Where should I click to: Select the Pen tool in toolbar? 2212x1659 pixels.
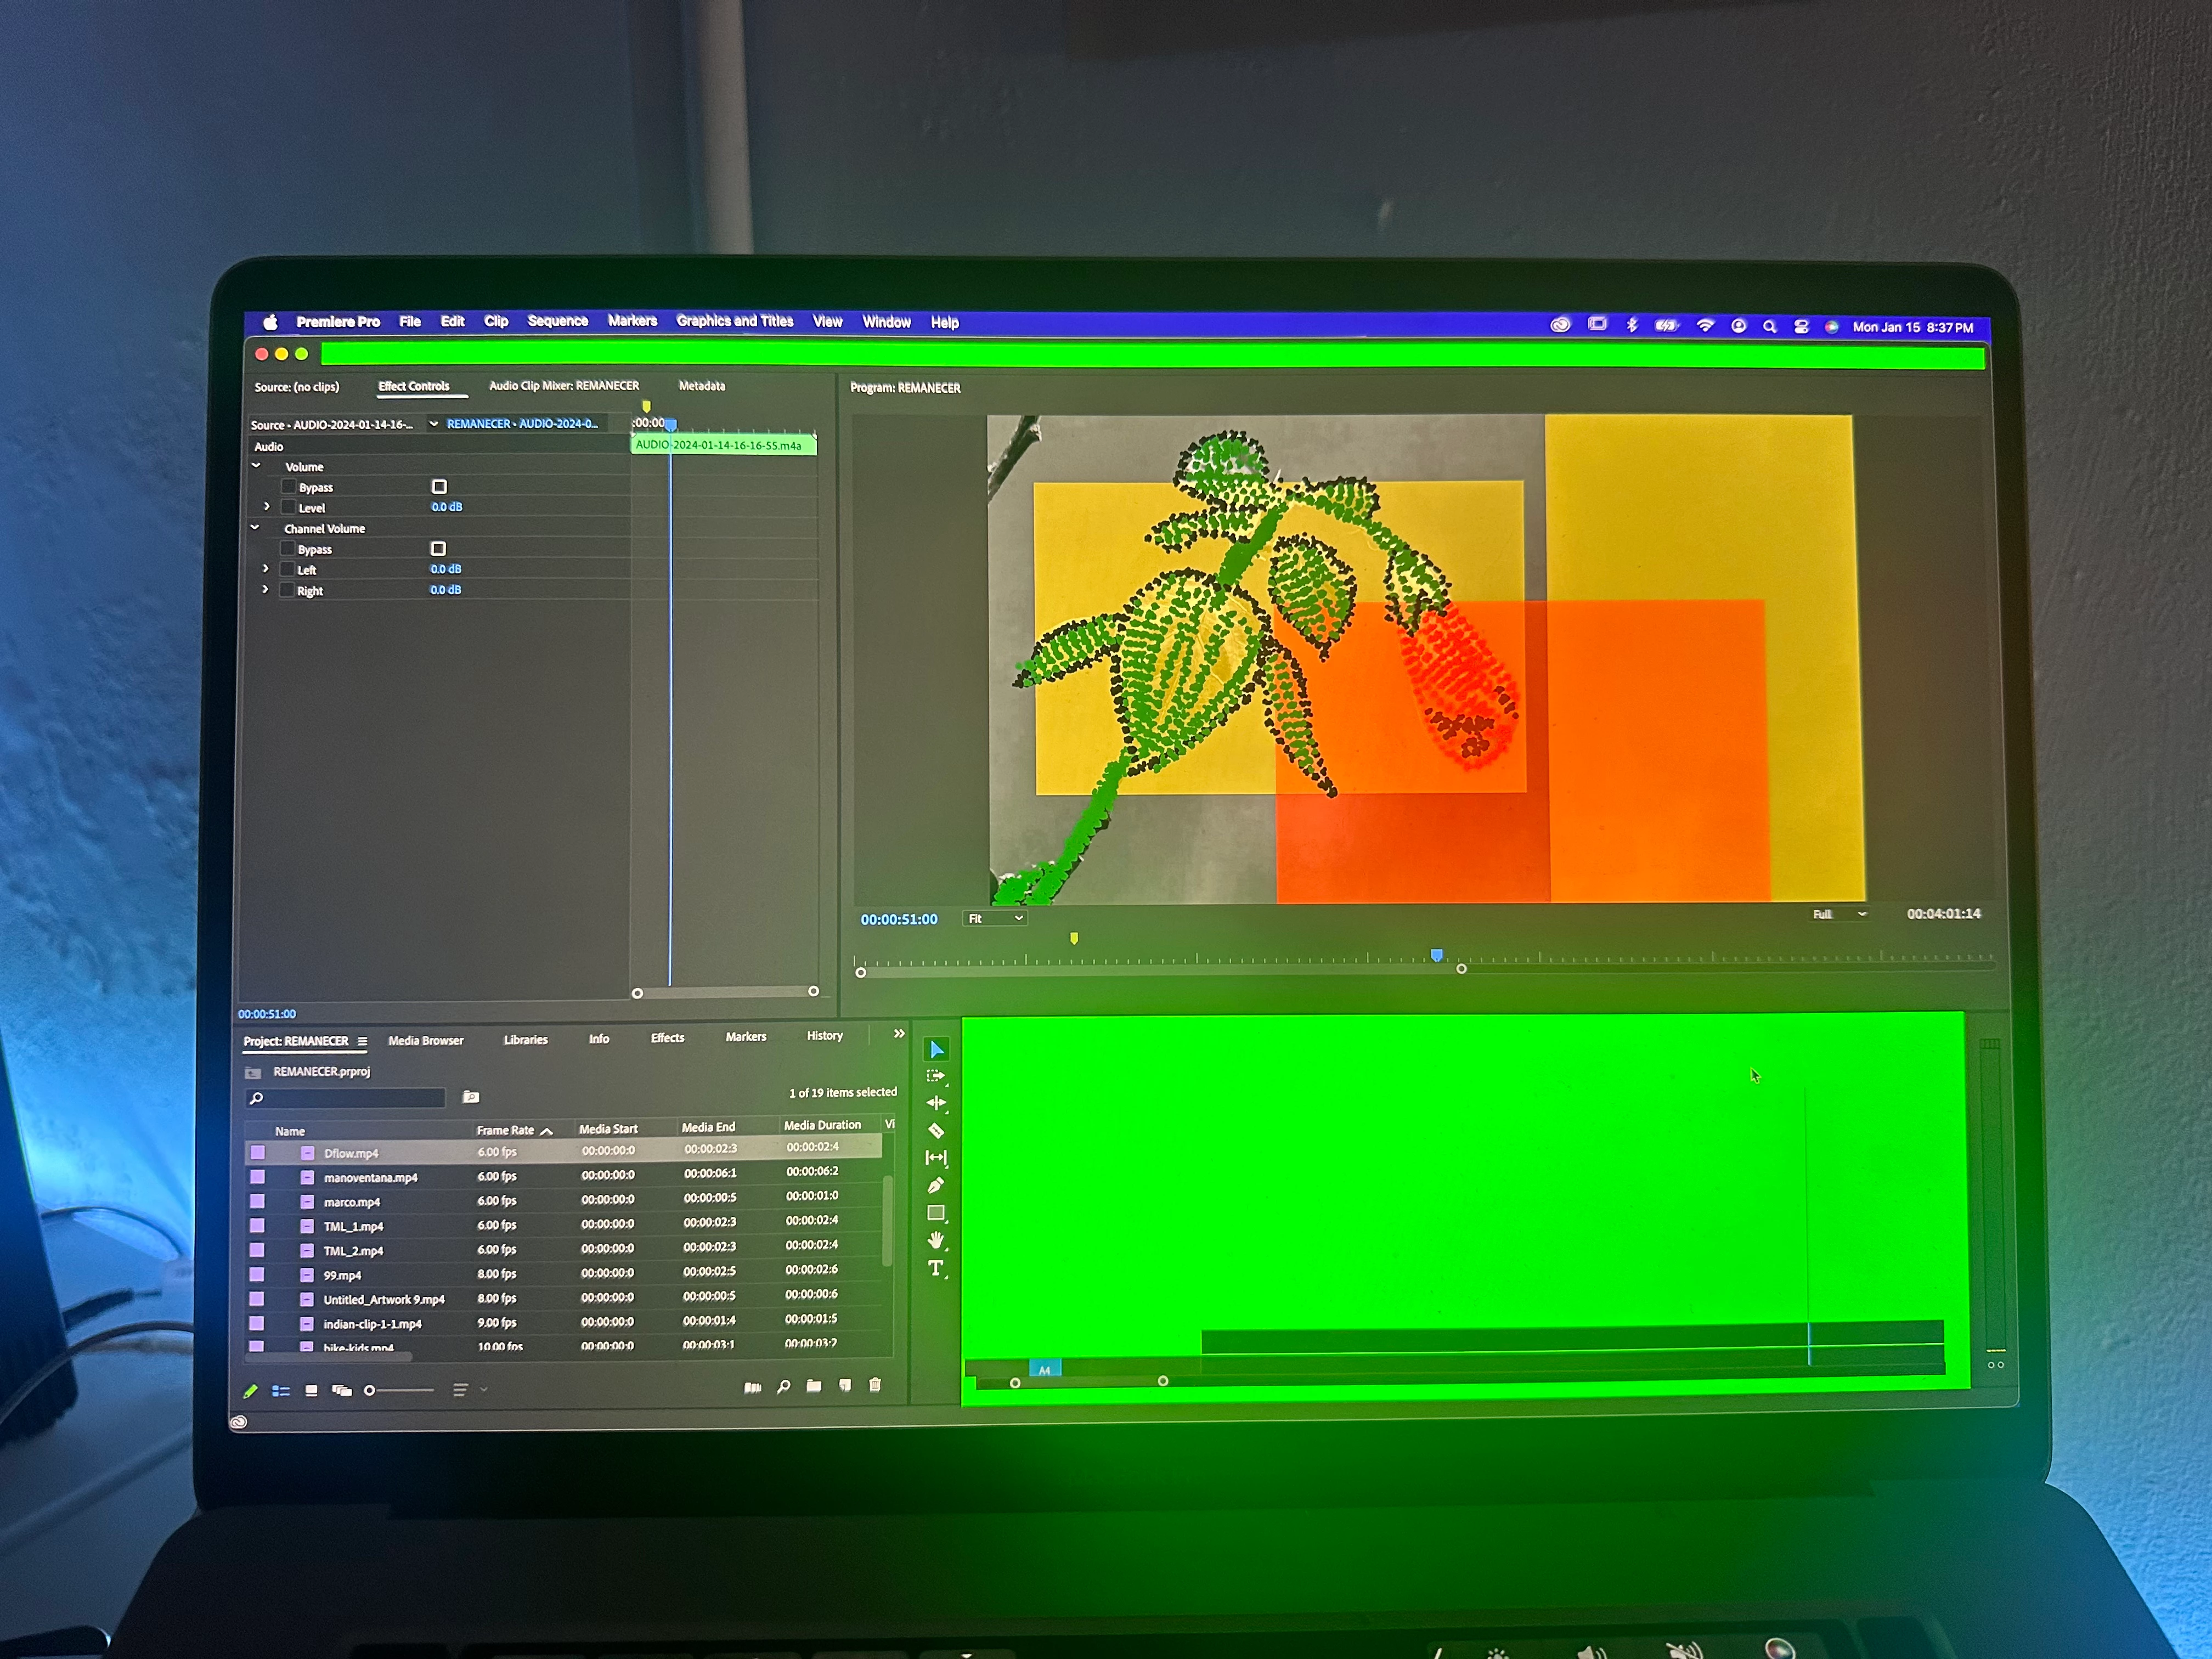[936, 1186]
